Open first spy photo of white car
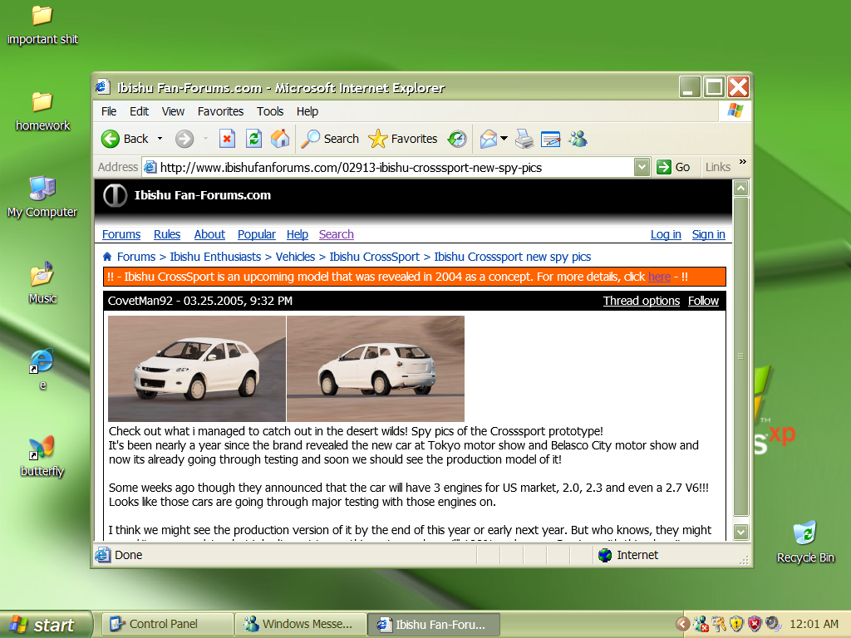 pos(197,368)
